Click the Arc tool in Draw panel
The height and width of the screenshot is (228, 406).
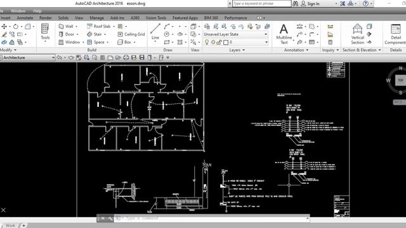(167, 27)
